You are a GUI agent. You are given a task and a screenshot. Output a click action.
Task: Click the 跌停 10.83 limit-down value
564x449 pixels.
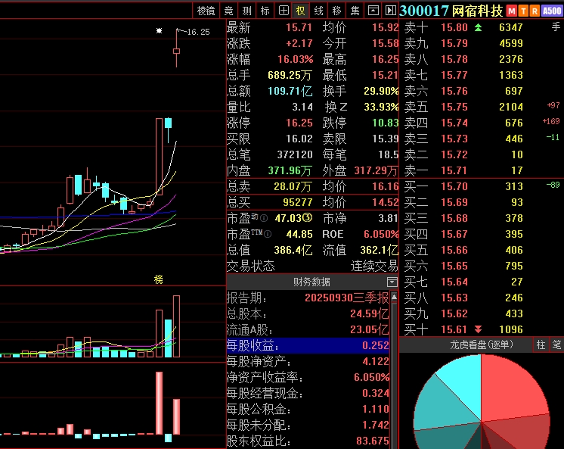pyautogui.click(x=386, y=123)
